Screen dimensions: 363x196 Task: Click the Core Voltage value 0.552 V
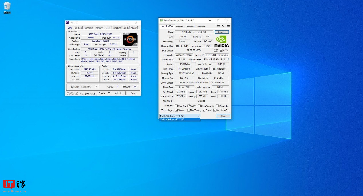114,45
